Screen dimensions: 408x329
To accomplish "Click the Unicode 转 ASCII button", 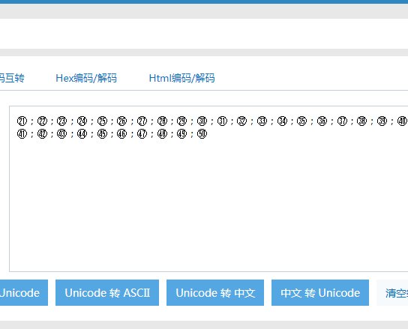I will pos(107,292).
